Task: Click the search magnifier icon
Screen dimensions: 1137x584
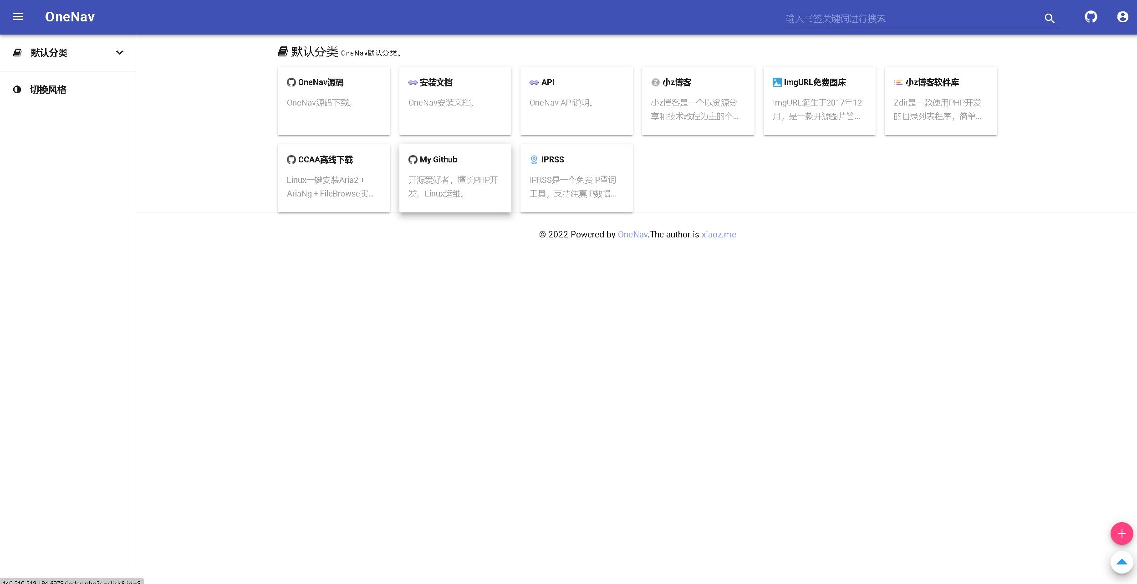Action: 1049,19
